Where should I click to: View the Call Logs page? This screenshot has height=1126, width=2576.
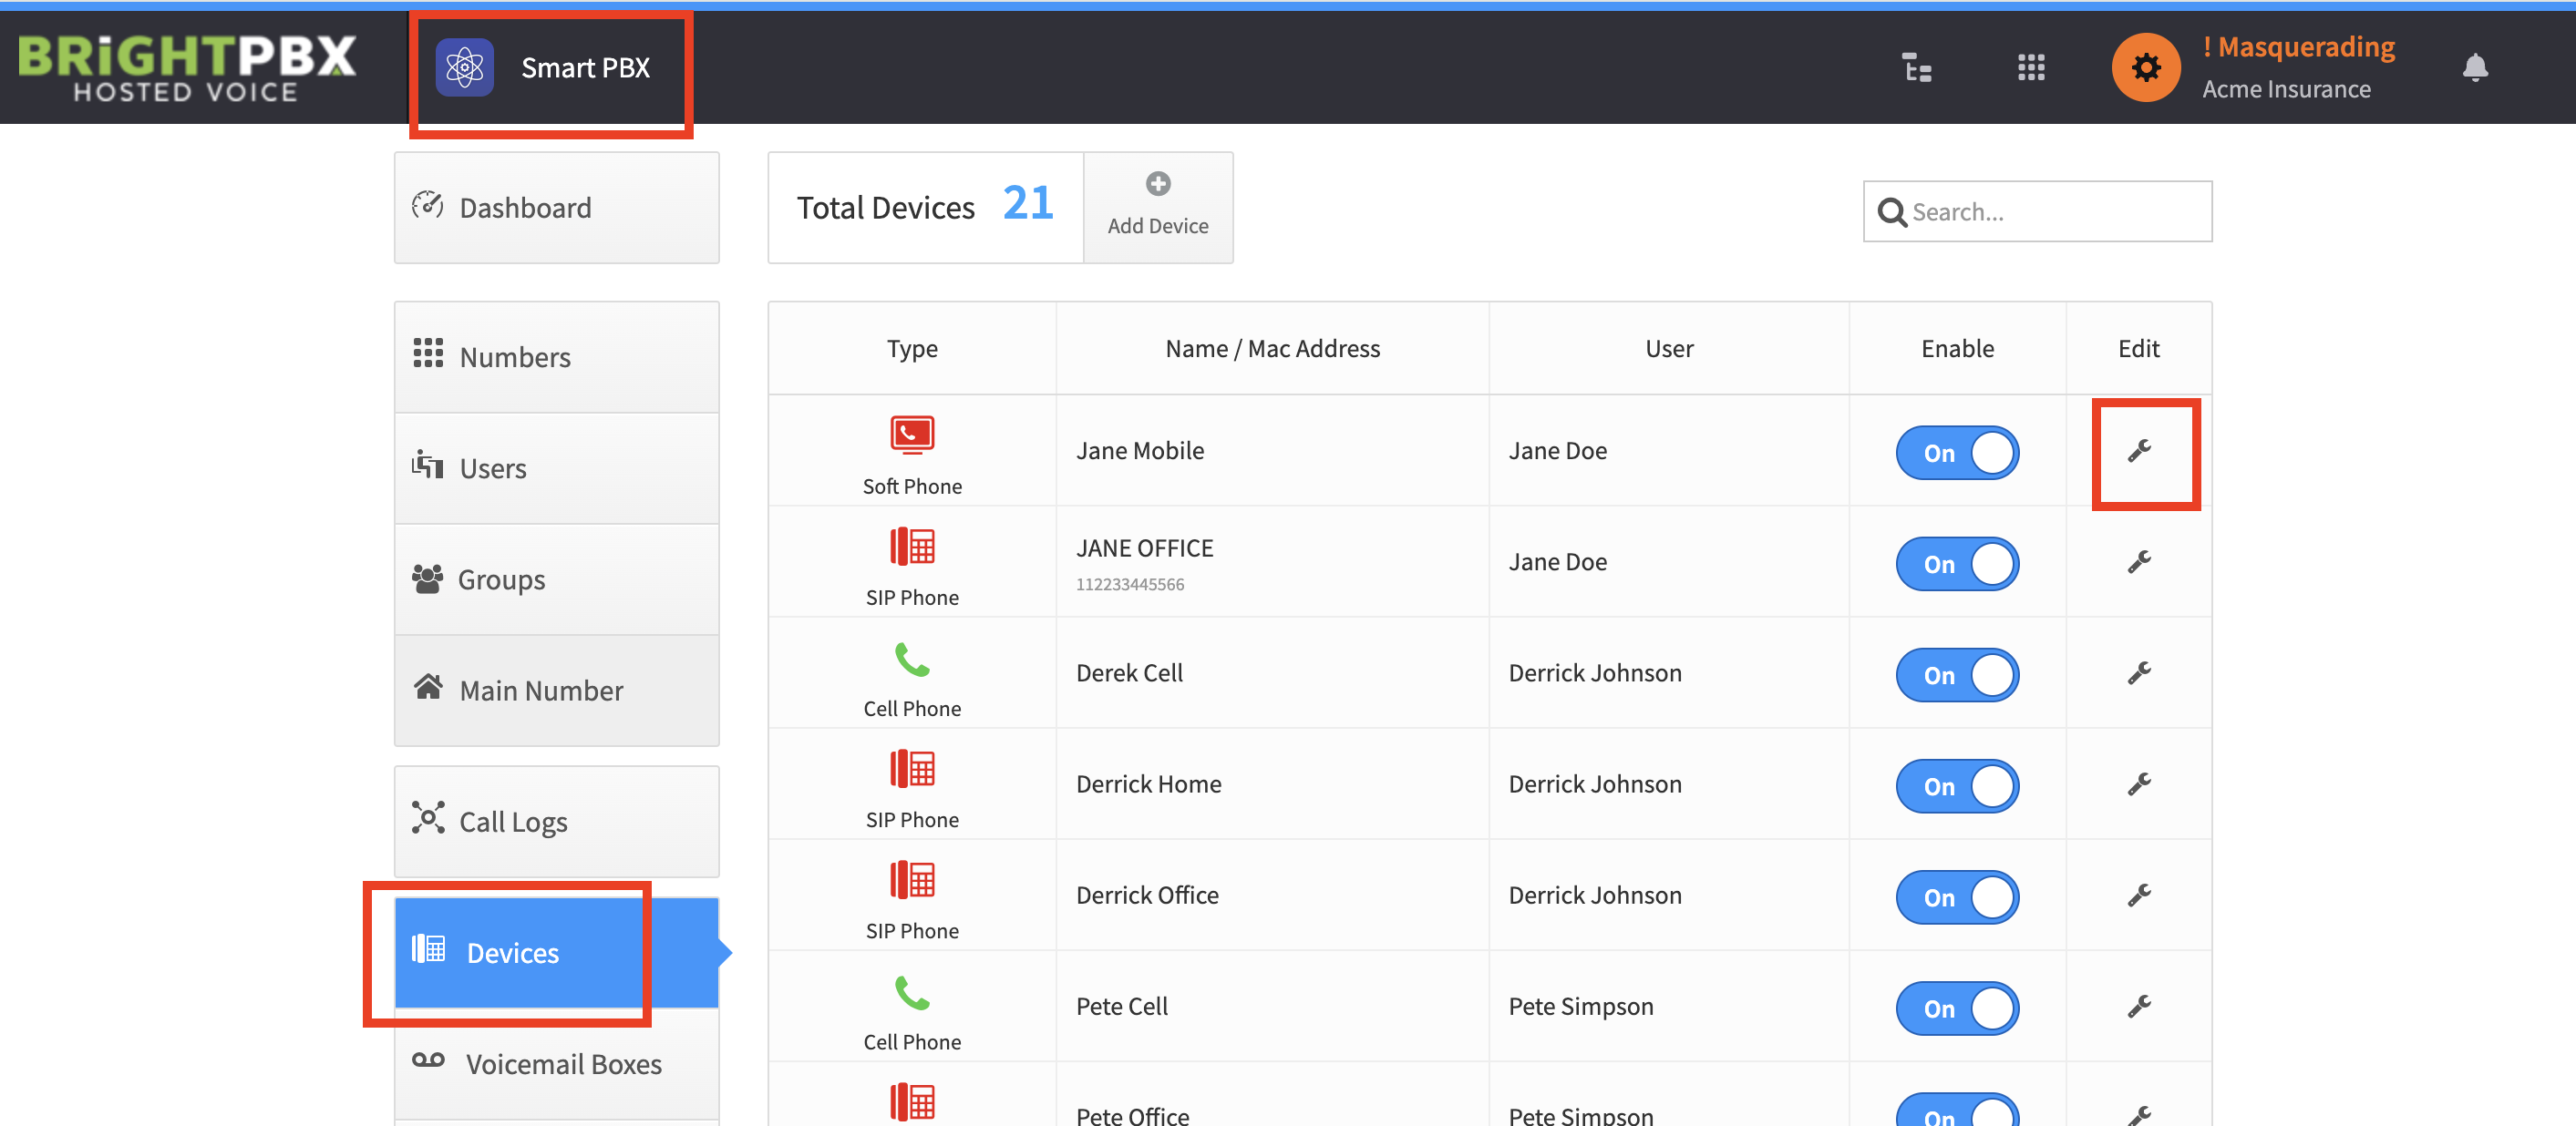click(556, 822)
